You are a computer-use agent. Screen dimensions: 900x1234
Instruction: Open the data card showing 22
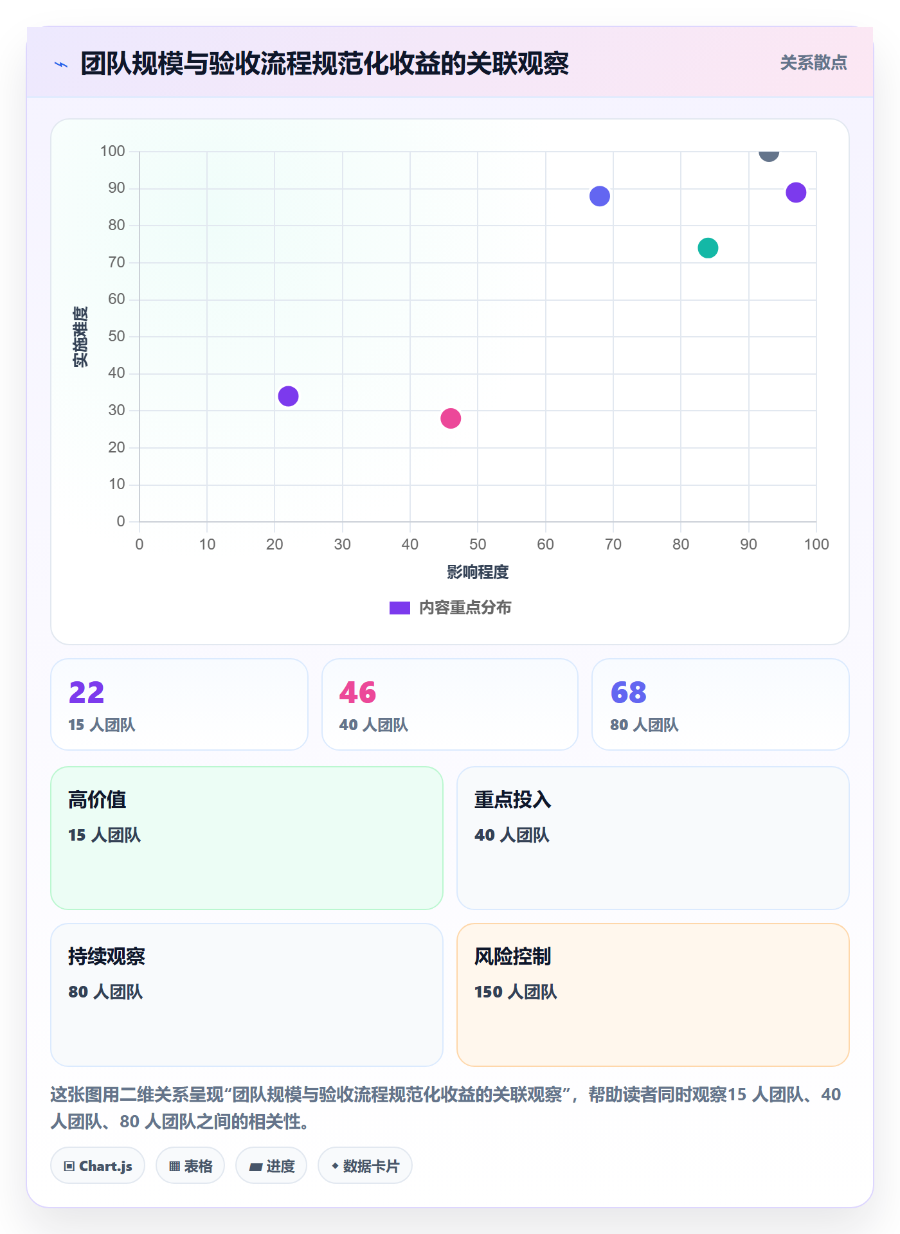pyautogui.click(x=179, y=704)
